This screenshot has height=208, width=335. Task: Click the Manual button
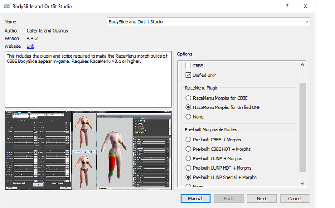click(196, 198)
